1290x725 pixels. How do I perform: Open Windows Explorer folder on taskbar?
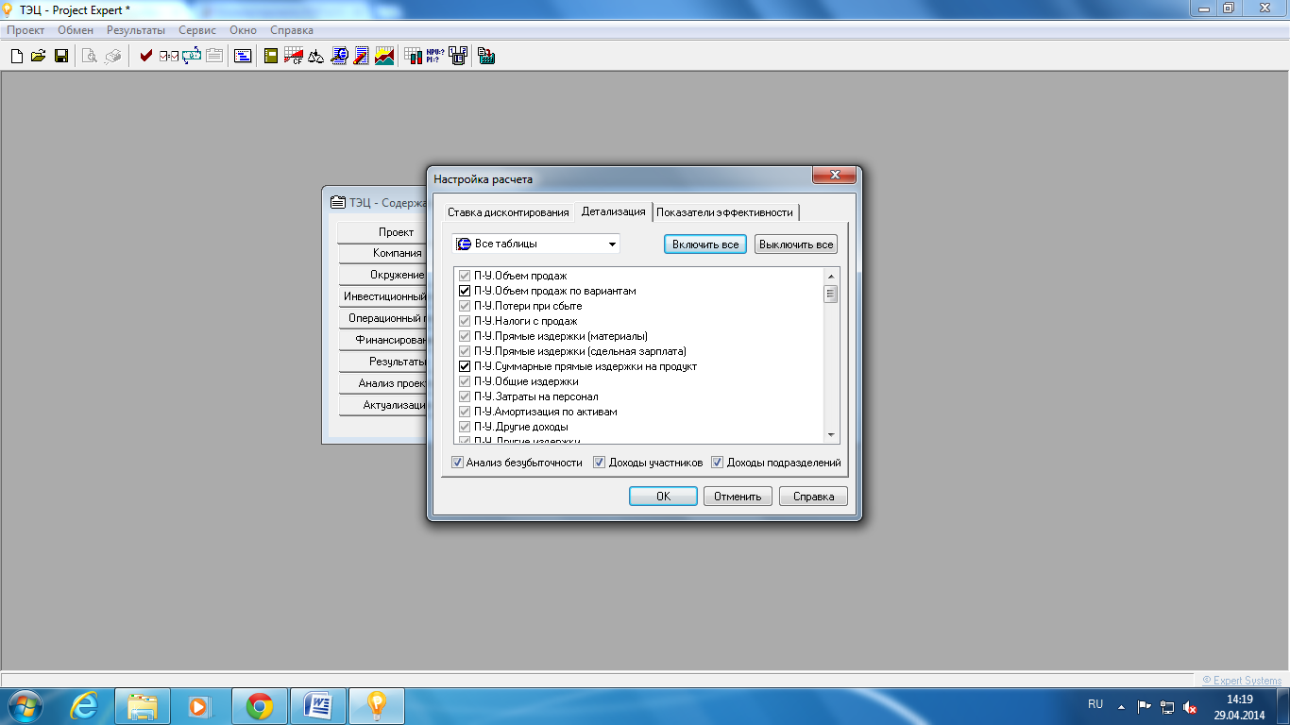click(143, 705)
